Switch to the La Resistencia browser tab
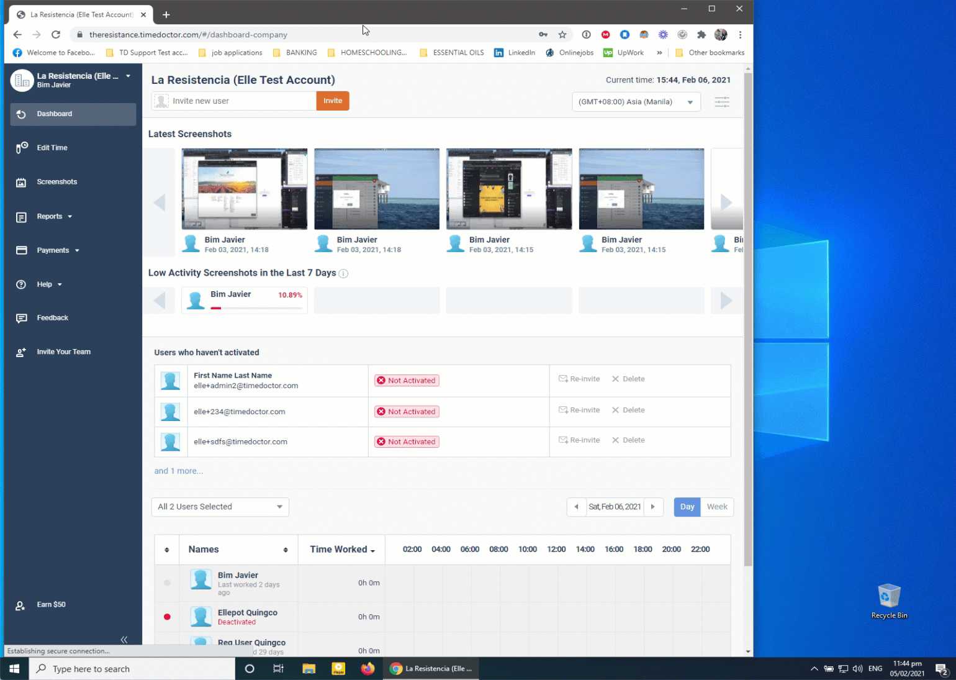The image size is (956, 680). pos(81,14)
